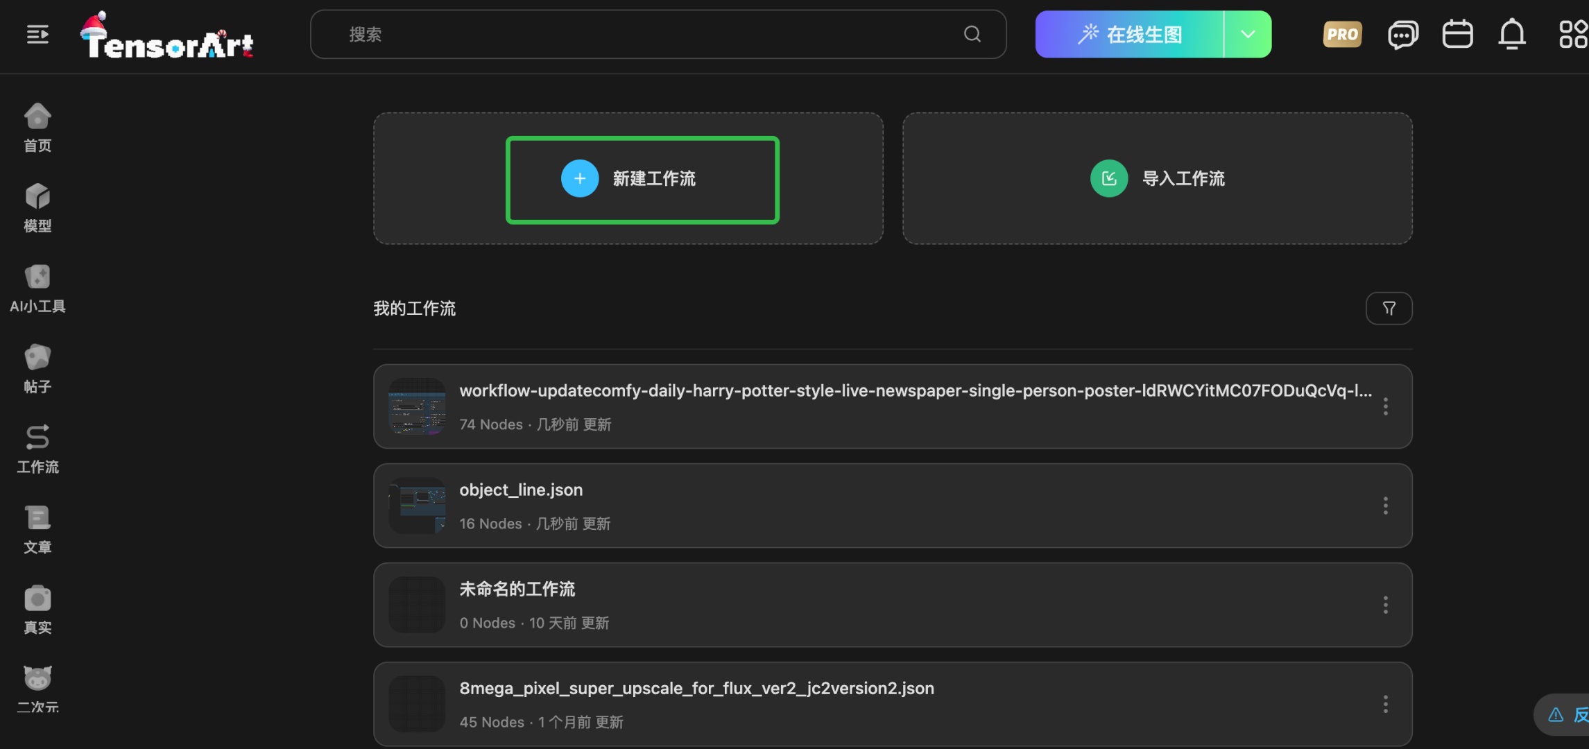Open the notifications bell
Viewport: 1589px width, 749px height.
pyautogui.click(x=1512, y=34)
